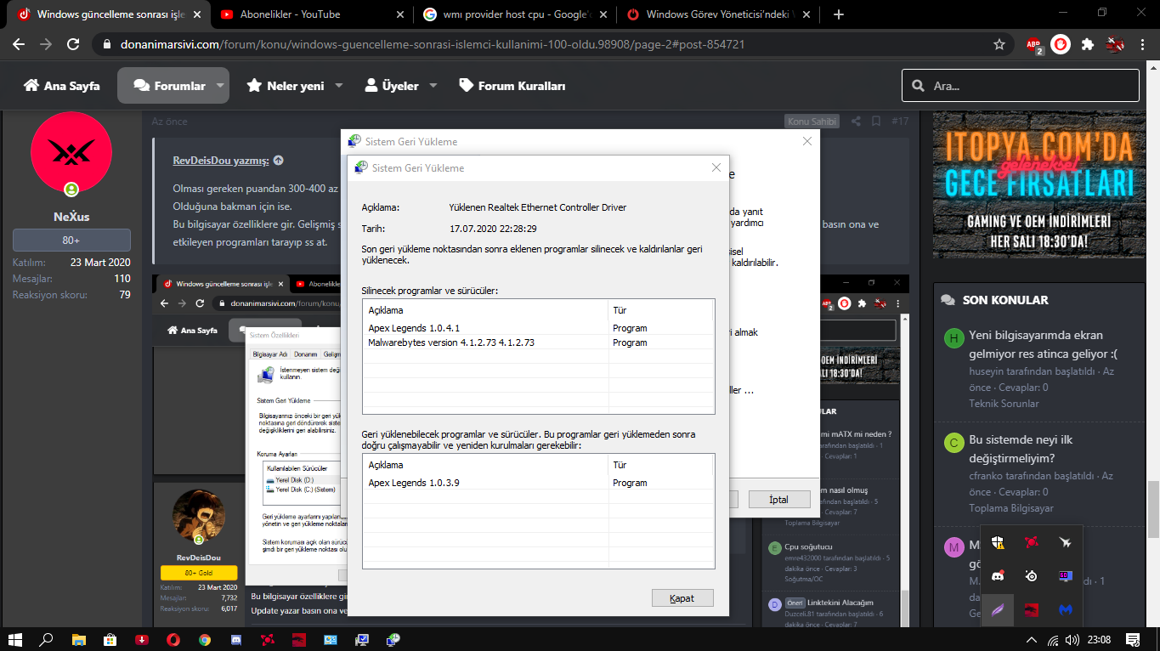Open the red stop-hand extension icon

click(1060, 44)
